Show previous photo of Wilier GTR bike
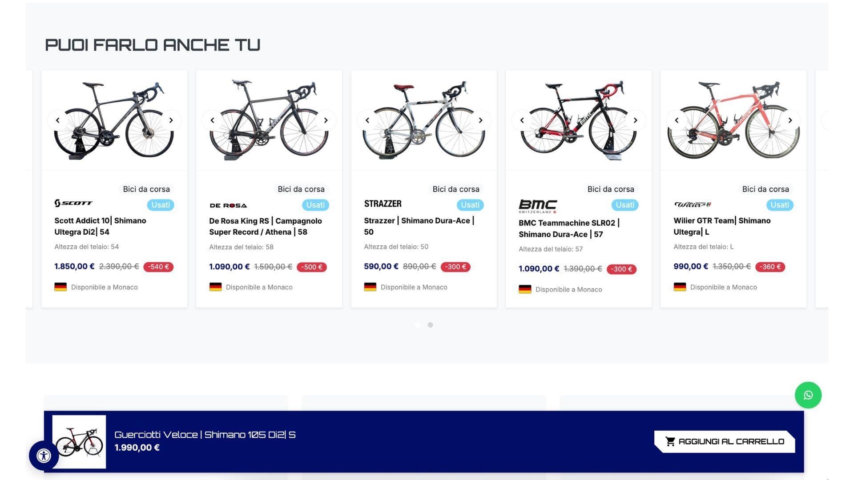Image resolution: width=854 pixels, height=480 pixels. point(677,120)
